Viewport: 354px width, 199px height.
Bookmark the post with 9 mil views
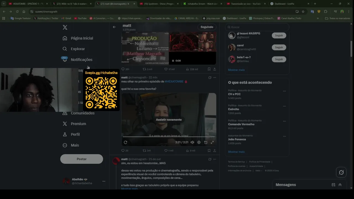[x=209, y=151]
